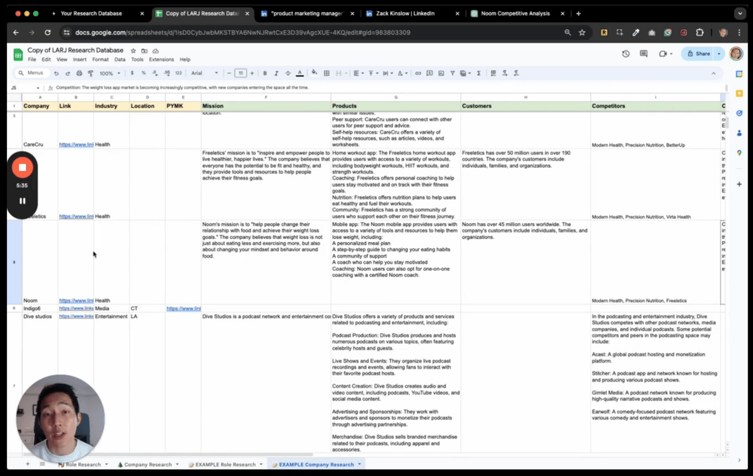Decrease font size with minus button
753x476 pixels.
(229, 73)
